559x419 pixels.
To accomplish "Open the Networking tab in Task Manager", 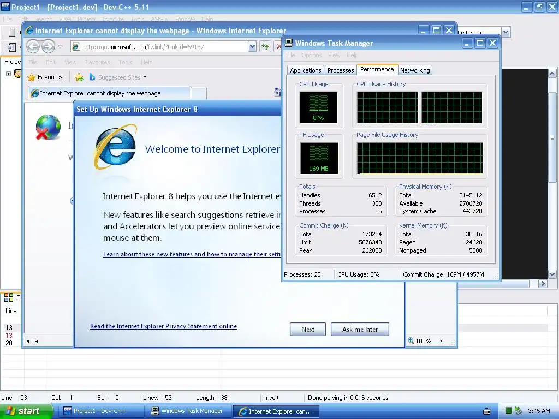I will pyautogui.click(x=415, y=70).
